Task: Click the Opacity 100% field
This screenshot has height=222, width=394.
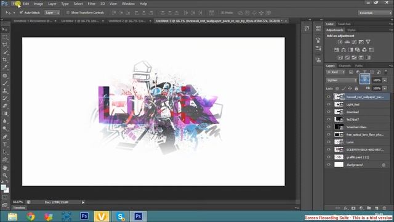Action: [x=377, y=80]
